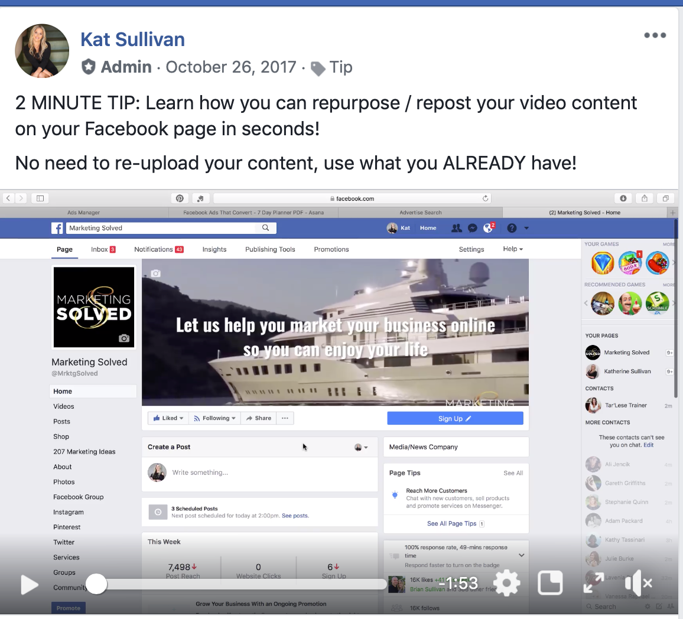
Task: Switch to Advertise Search browser tab
Action: (420, 213)
